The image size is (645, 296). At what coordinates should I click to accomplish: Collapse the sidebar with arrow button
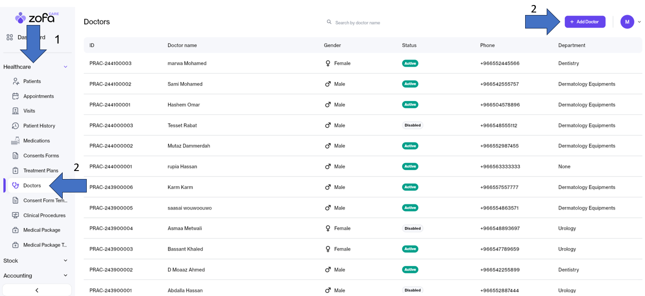pos(37,290)
